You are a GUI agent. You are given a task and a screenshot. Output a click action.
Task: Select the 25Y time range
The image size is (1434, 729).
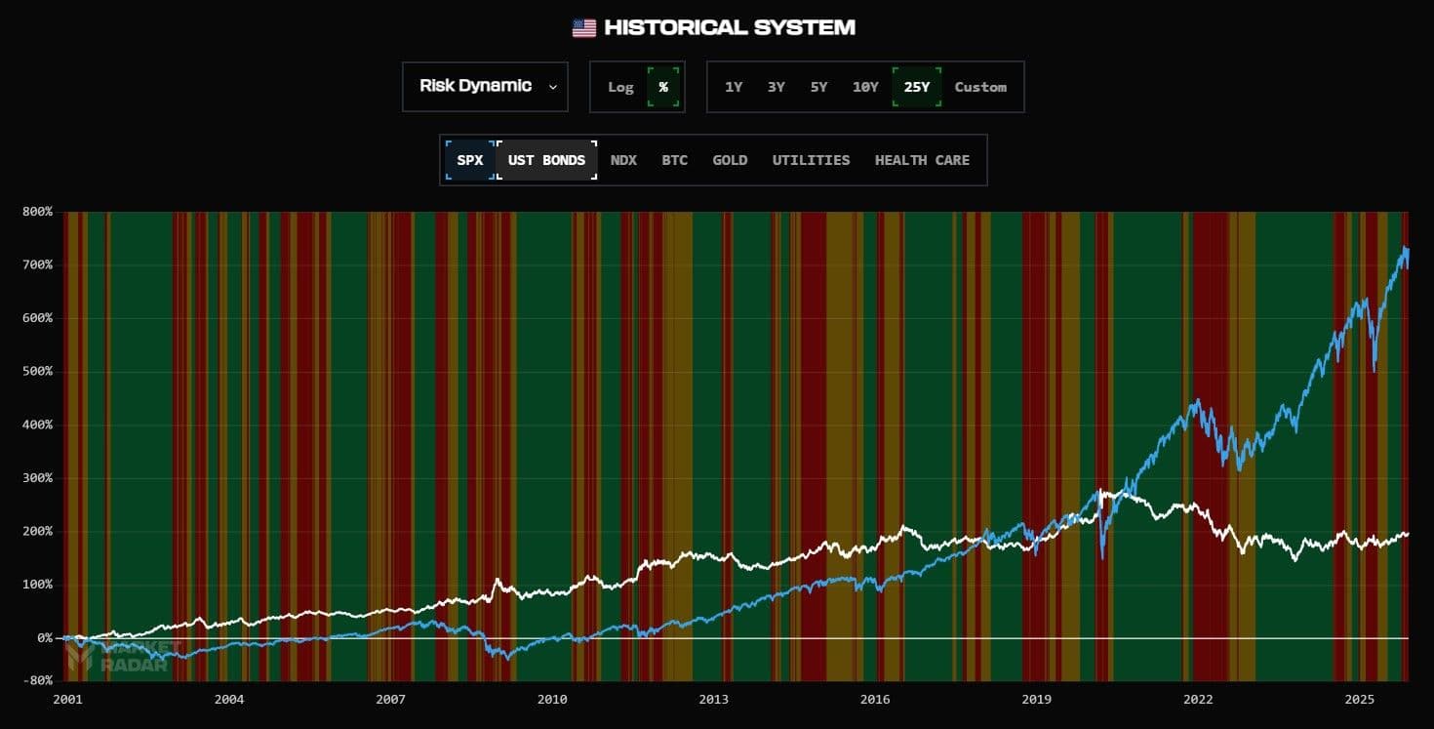pyautogui.click(x=917, y=87)
